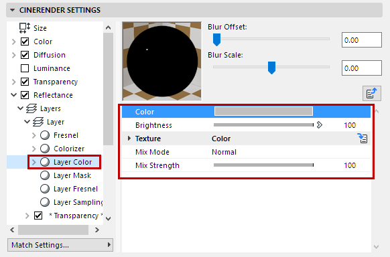Expand the Layer Color item

34,163
